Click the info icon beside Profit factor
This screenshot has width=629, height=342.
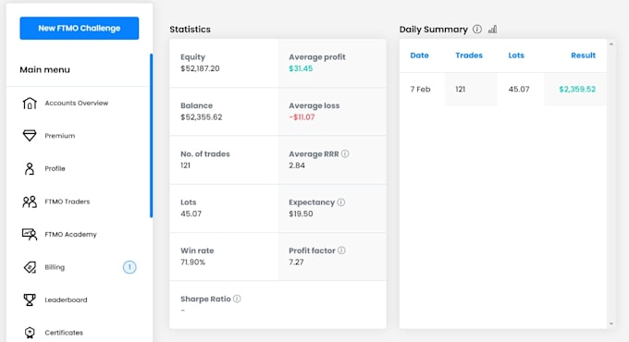[x=341, y=250]
